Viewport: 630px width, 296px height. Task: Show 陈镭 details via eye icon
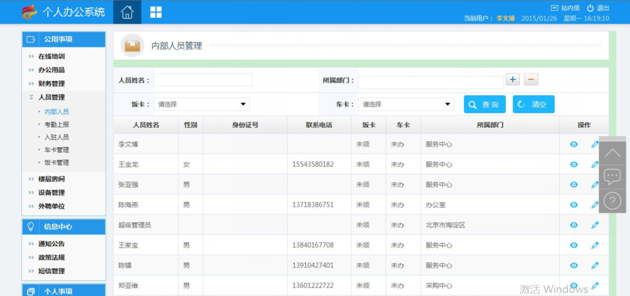point(574,265)
